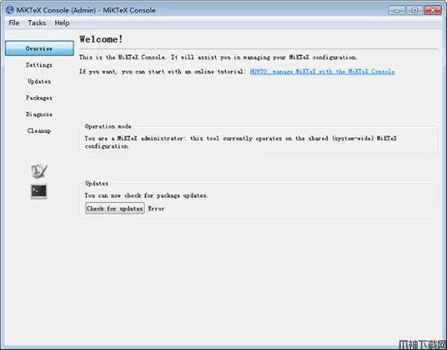The height and width of the screenshot is (350, 447).
Task: Click 'This is the MiKTeX Console' intro text
Action: [218, 57]
